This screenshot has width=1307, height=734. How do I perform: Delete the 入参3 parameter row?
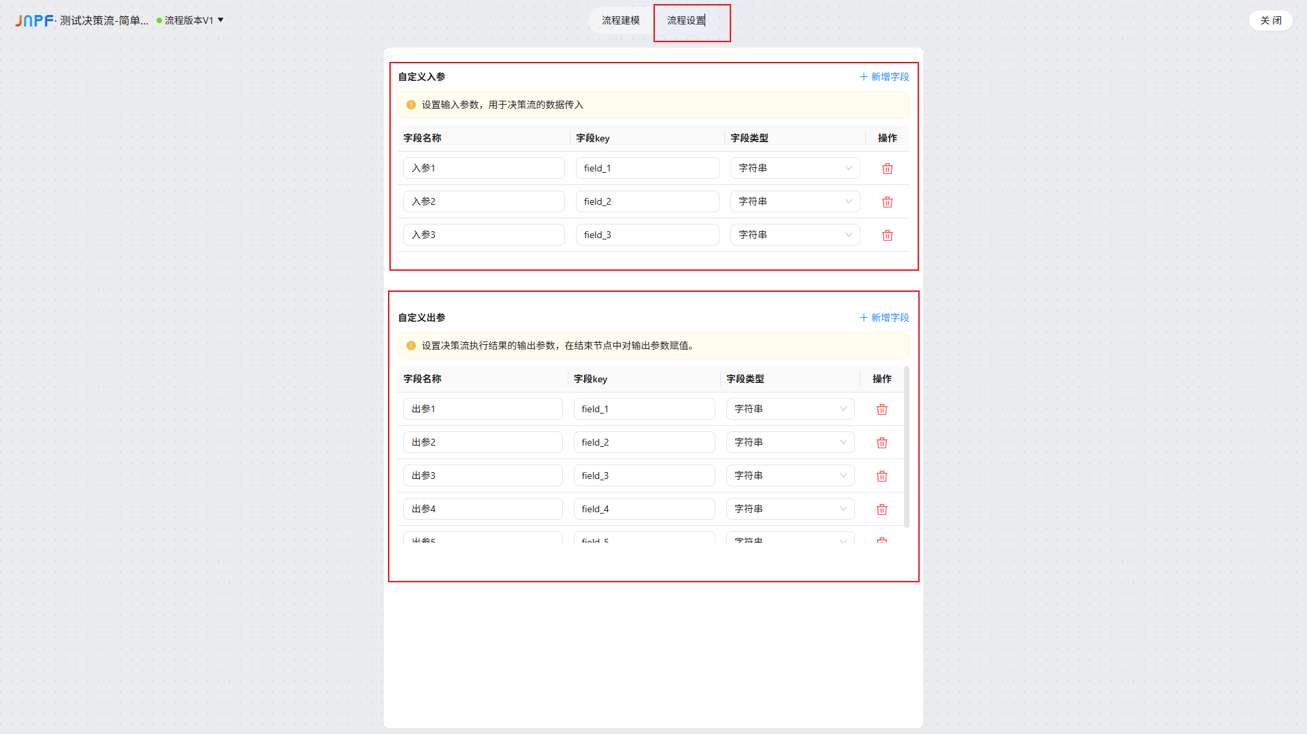(887, 235)
